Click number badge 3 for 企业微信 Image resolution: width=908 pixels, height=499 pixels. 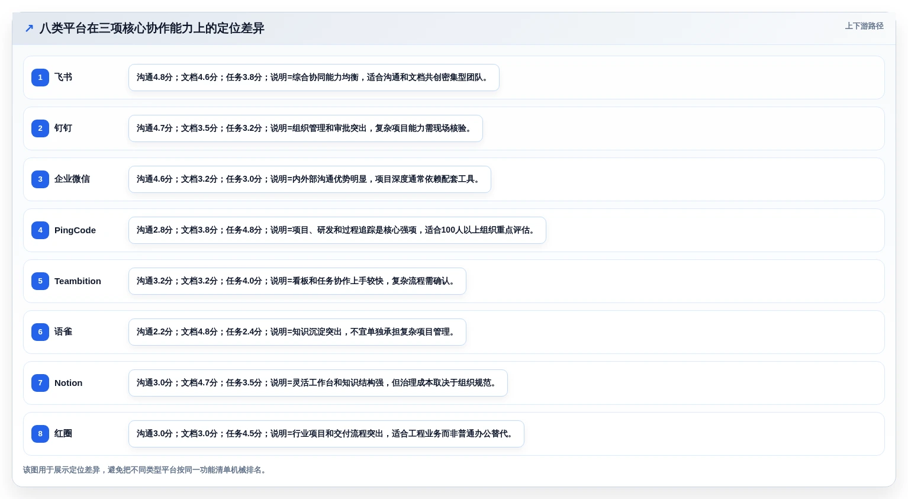click(x=40, y=179)
